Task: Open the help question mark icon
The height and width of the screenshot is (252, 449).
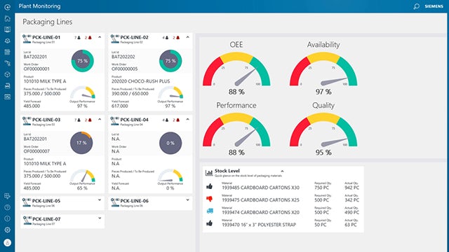Action: click(8, 207)
